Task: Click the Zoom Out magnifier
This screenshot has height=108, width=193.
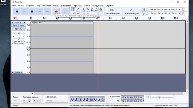Action: 88,10
